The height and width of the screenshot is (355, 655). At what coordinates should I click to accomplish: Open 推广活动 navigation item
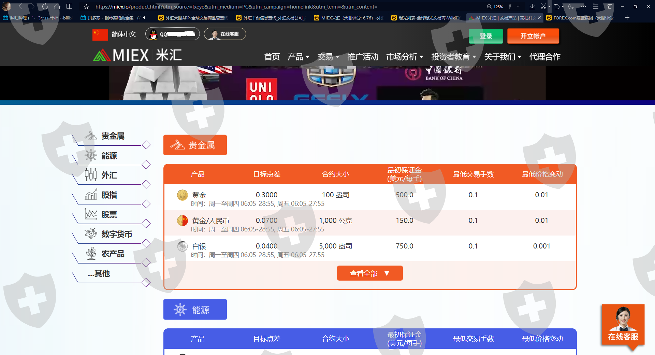click(363, 57)
